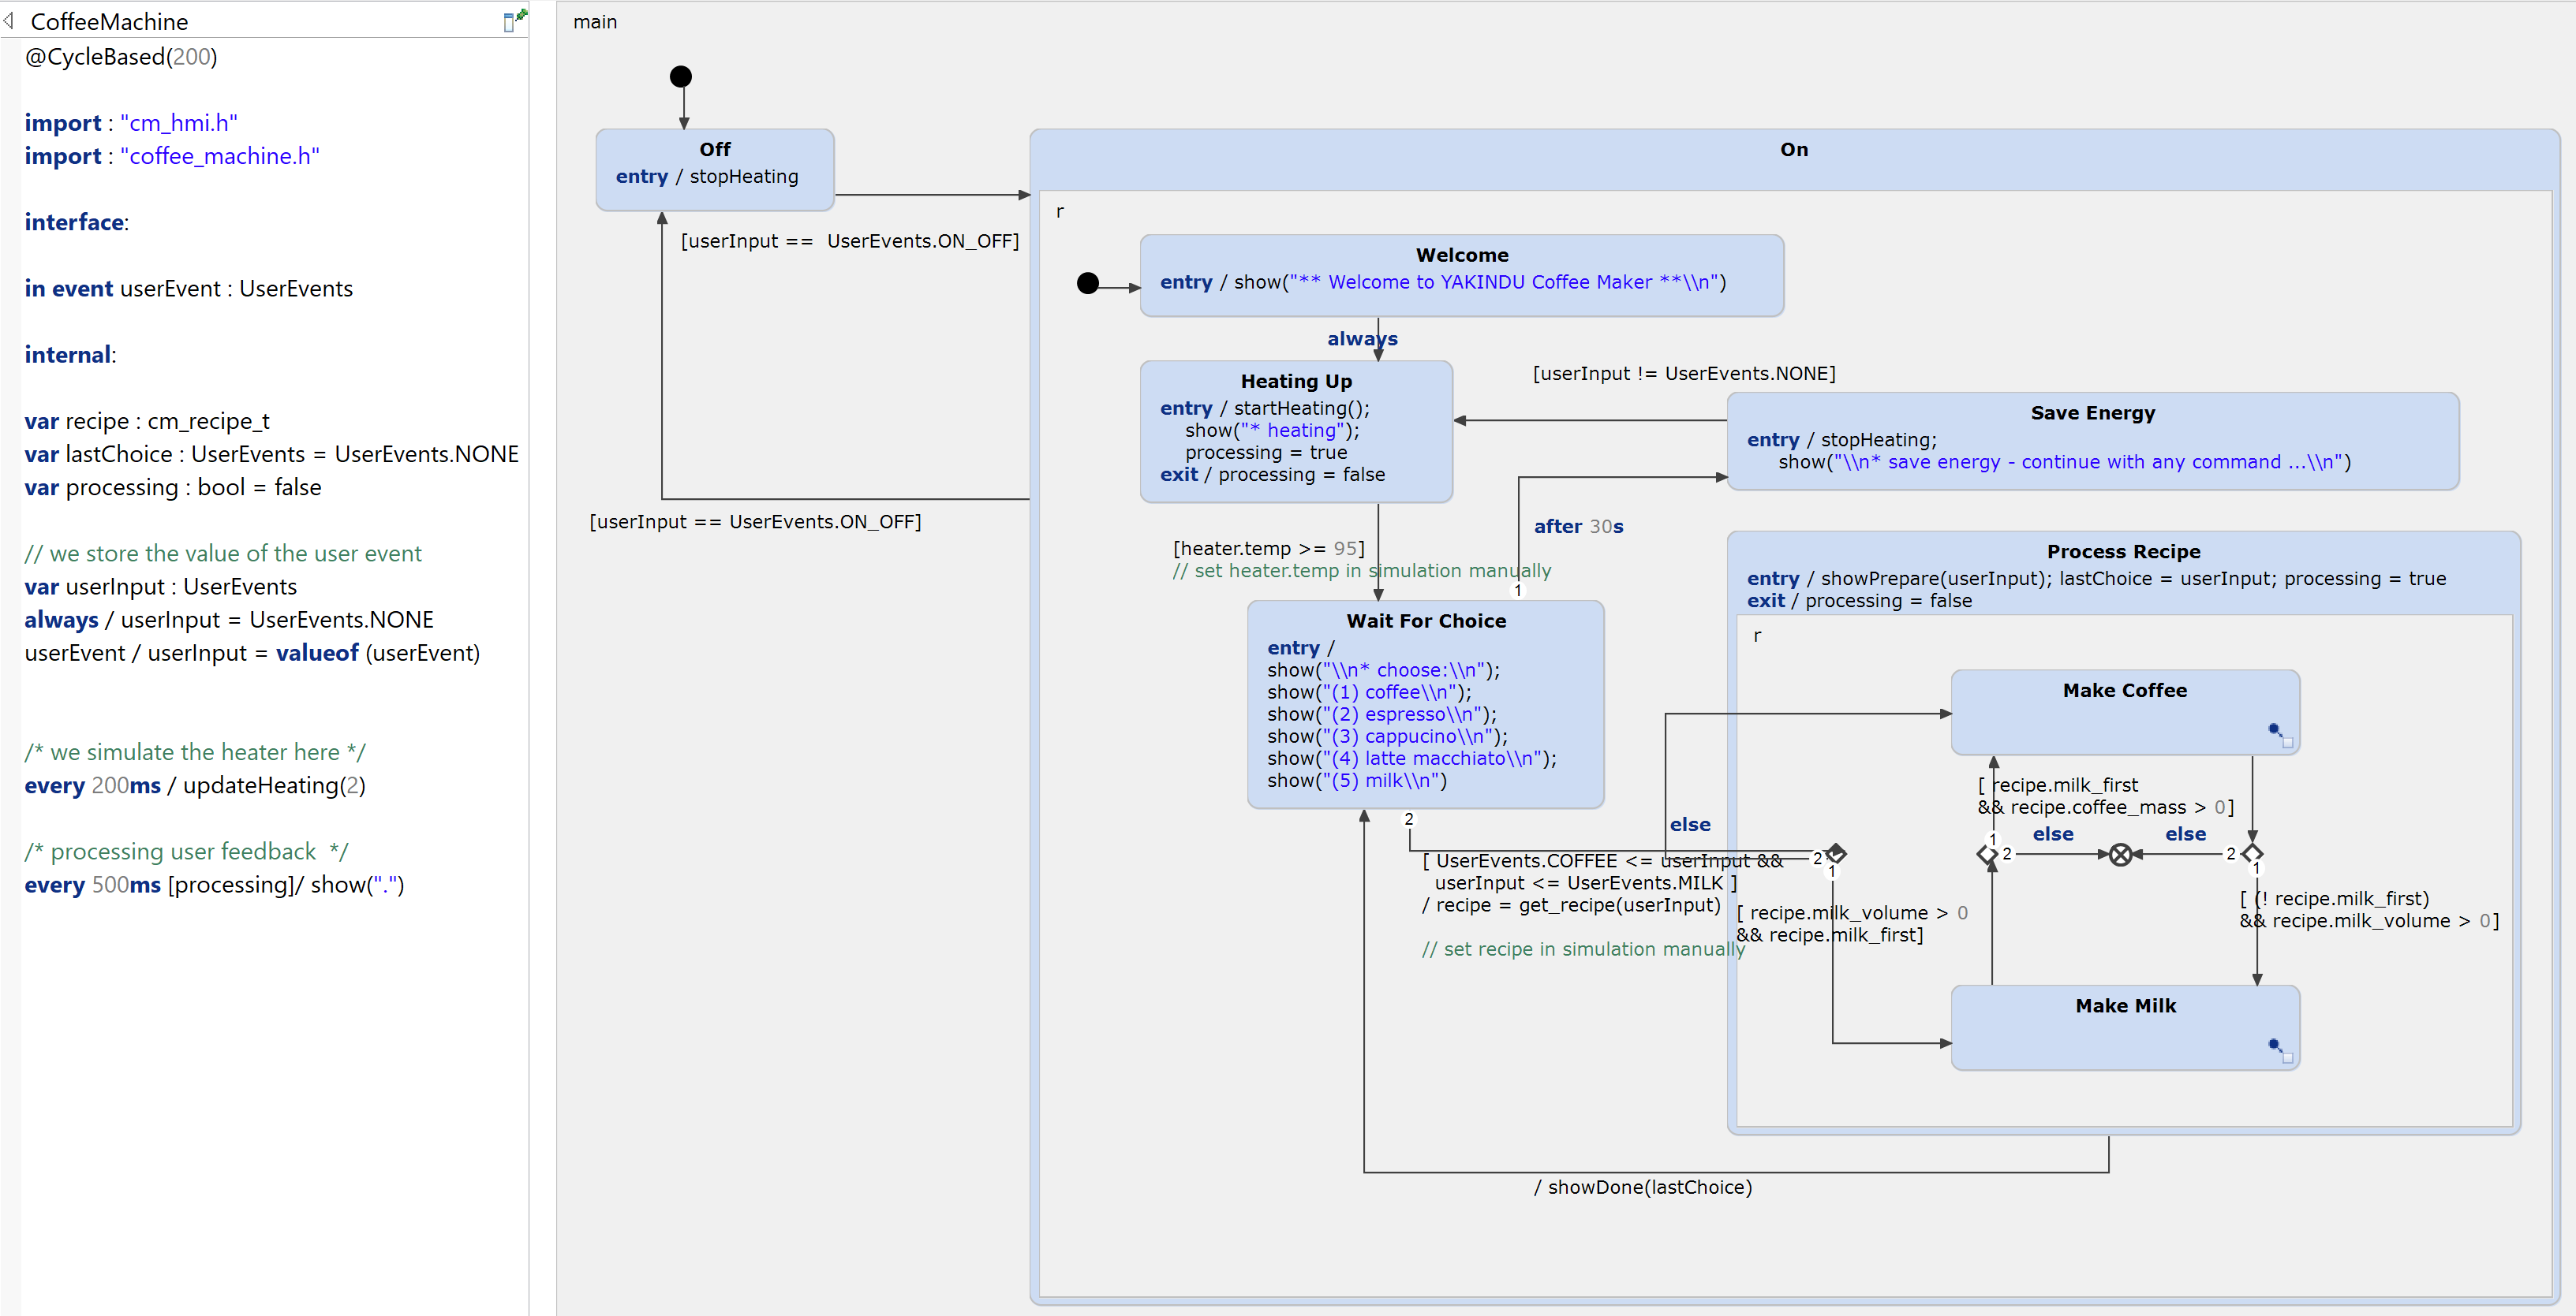Image resolution: width=2576 pixels, height=1316 pixels.
Task: Click the pin definition section icon
Action: [x=514, y=20]
